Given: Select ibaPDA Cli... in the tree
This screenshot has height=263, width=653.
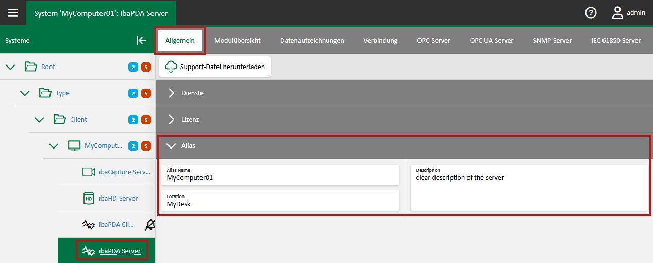Looking at the screenshot, I should 116,225.
